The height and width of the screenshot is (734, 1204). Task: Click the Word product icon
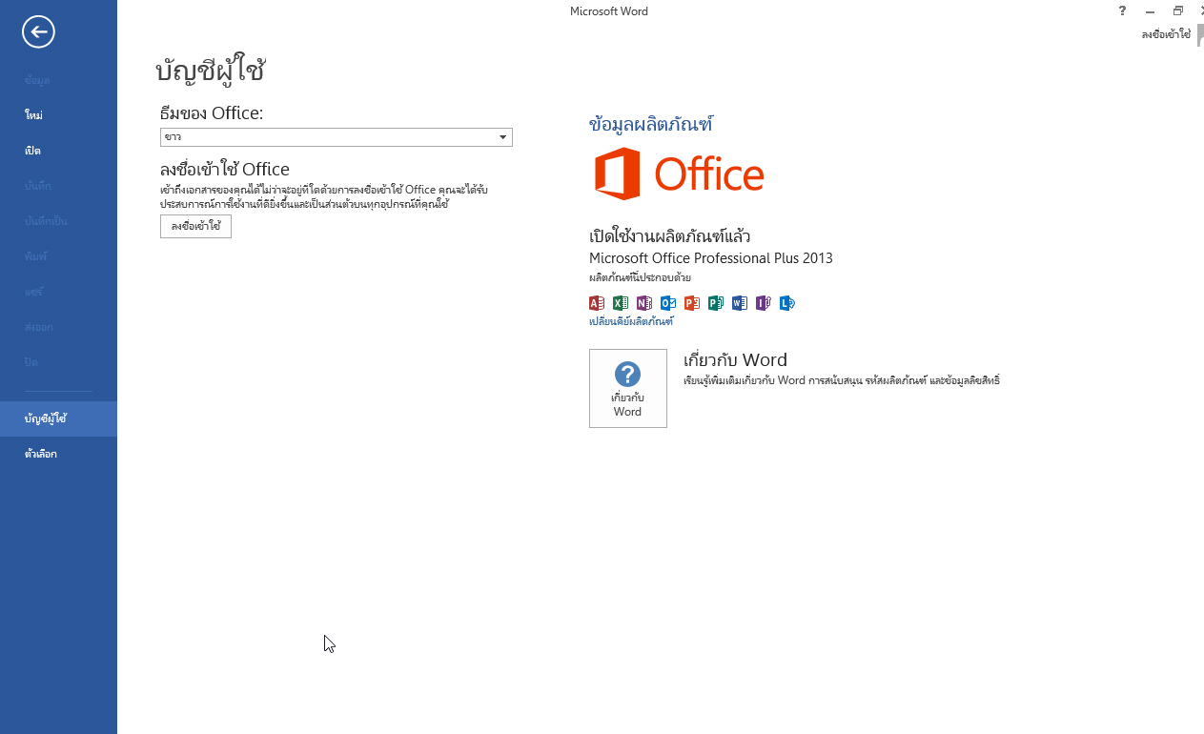[740, 303]
